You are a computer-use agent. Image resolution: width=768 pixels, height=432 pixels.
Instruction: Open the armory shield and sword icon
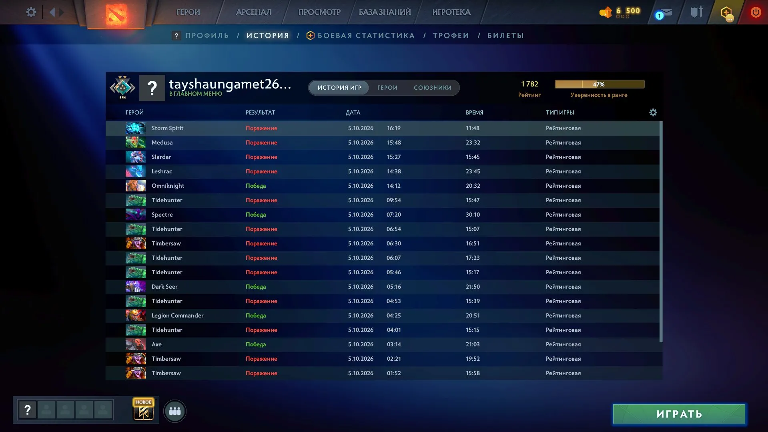click(x=696, y=12)
